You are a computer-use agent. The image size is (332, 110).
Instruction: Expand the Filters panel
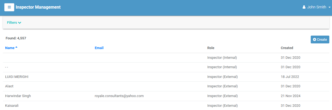click(x=14, y=23)
